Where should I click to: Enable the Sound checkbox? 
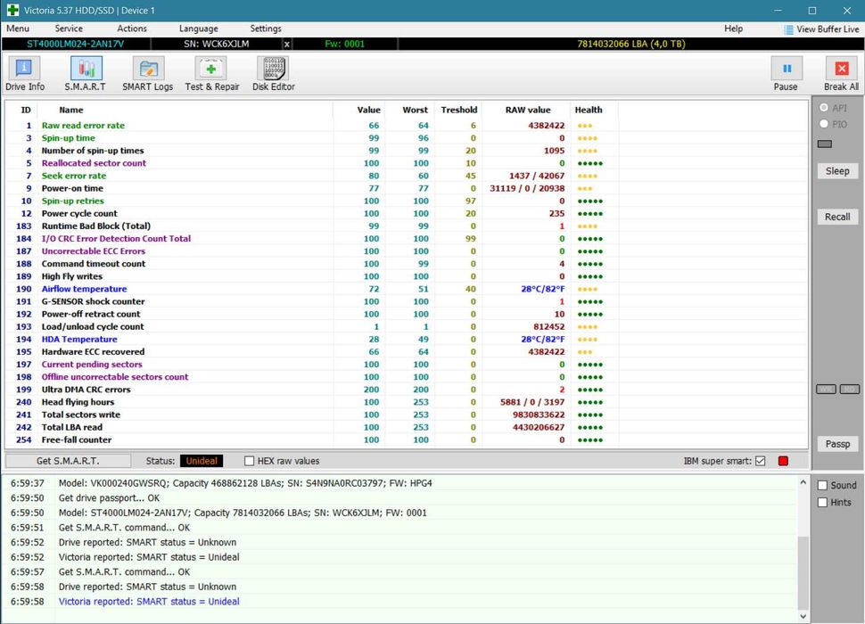coord(823,485)
